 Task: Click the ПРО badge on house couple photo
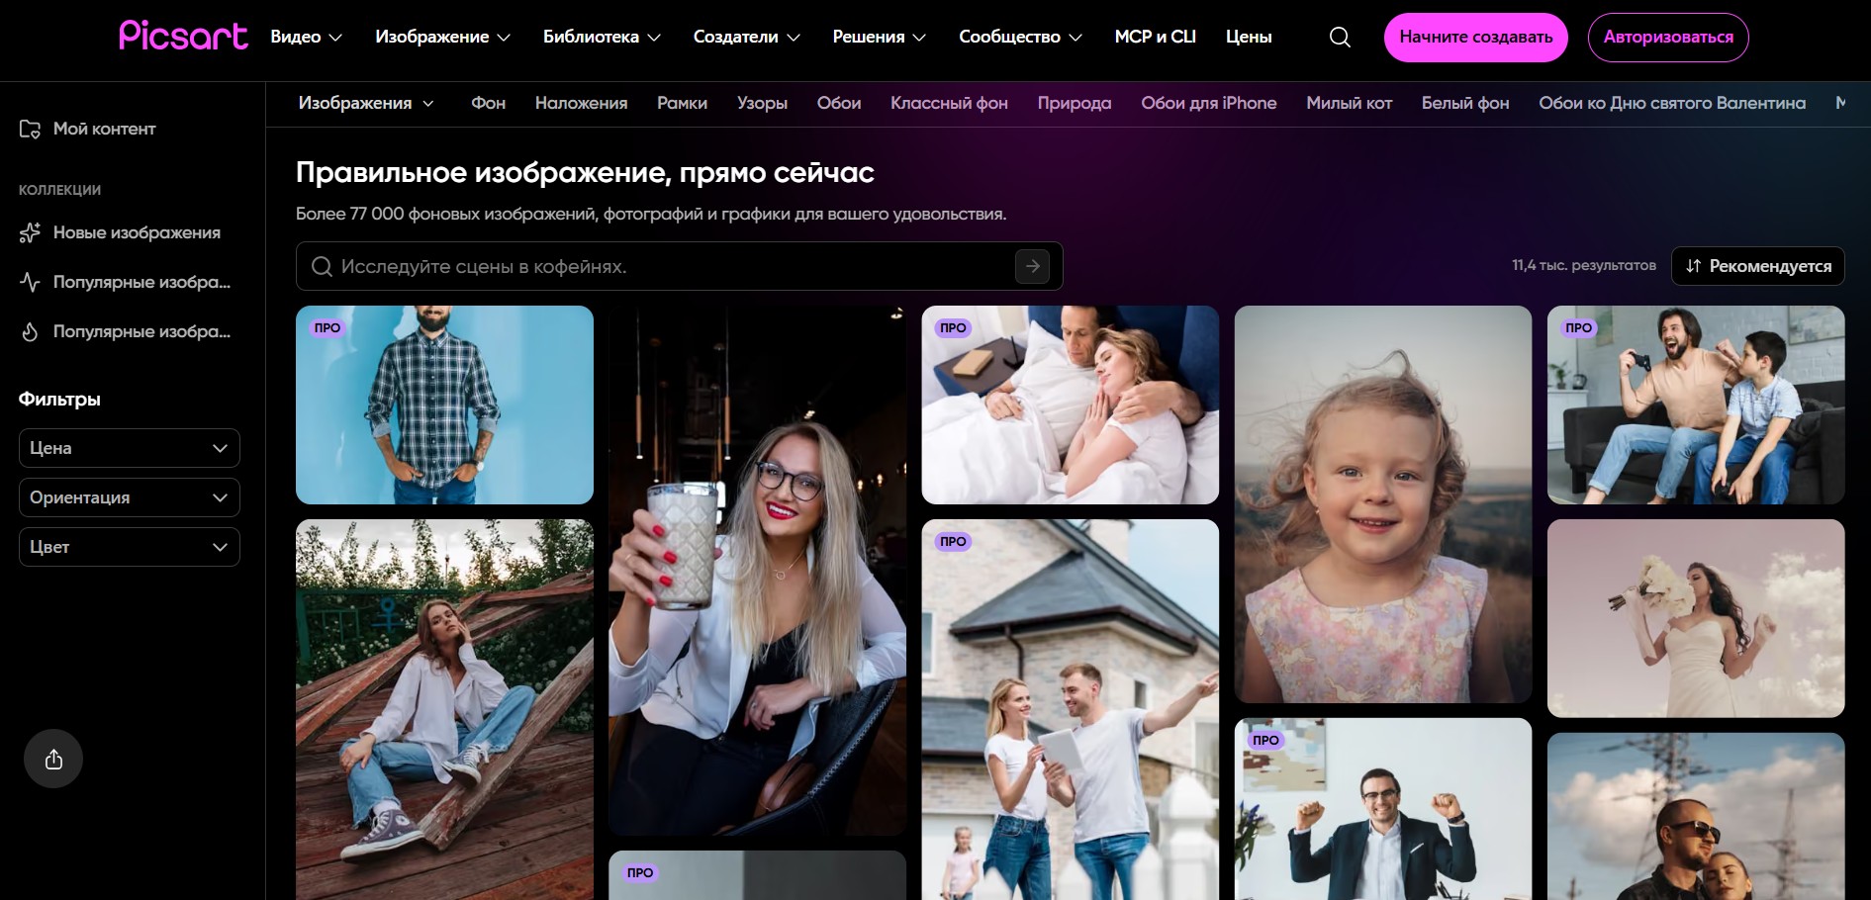click(x=953, y=541)
